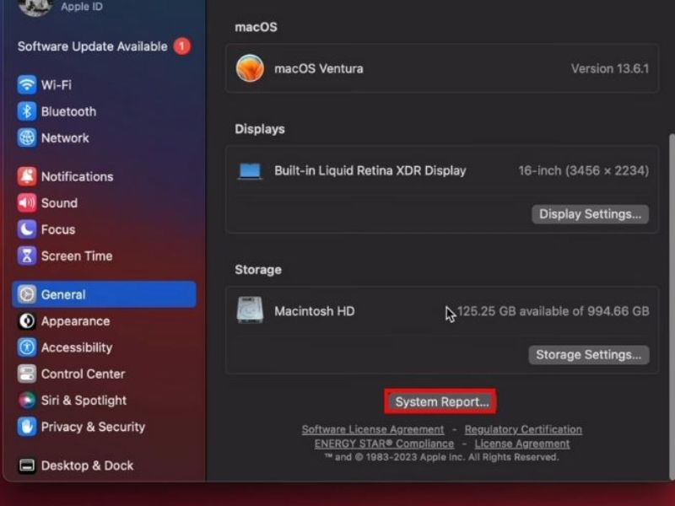Click the Network globe icon
Viewport: 675px width, 506px height.
click(27, 138)
